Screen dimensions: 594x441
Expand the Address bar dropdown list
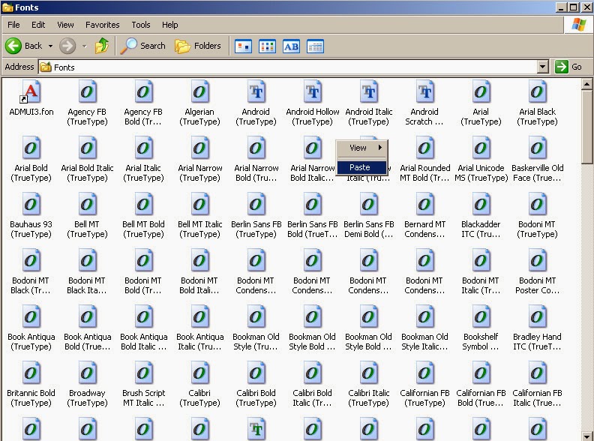(x=542, y=67)
